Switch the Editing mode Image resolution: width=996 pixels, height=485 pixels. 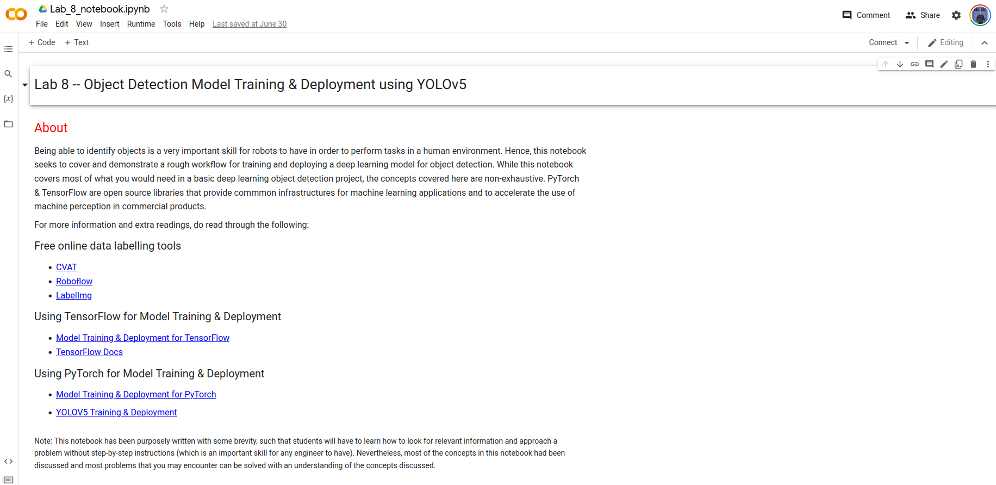point(945,42)
